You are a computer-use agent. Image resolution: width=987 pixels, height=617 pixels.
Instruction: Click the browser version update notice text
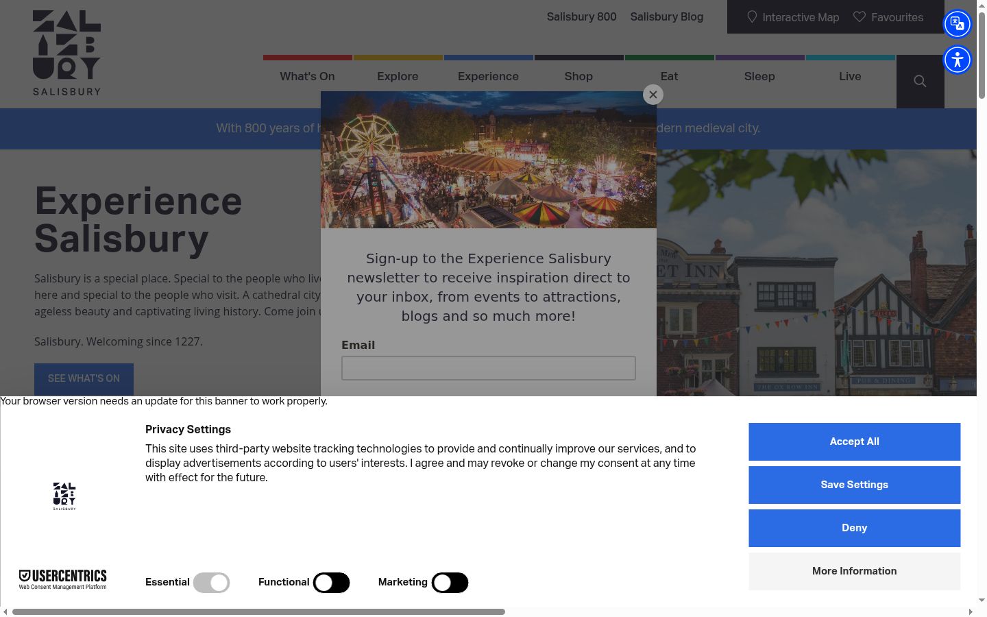[164, 401]
